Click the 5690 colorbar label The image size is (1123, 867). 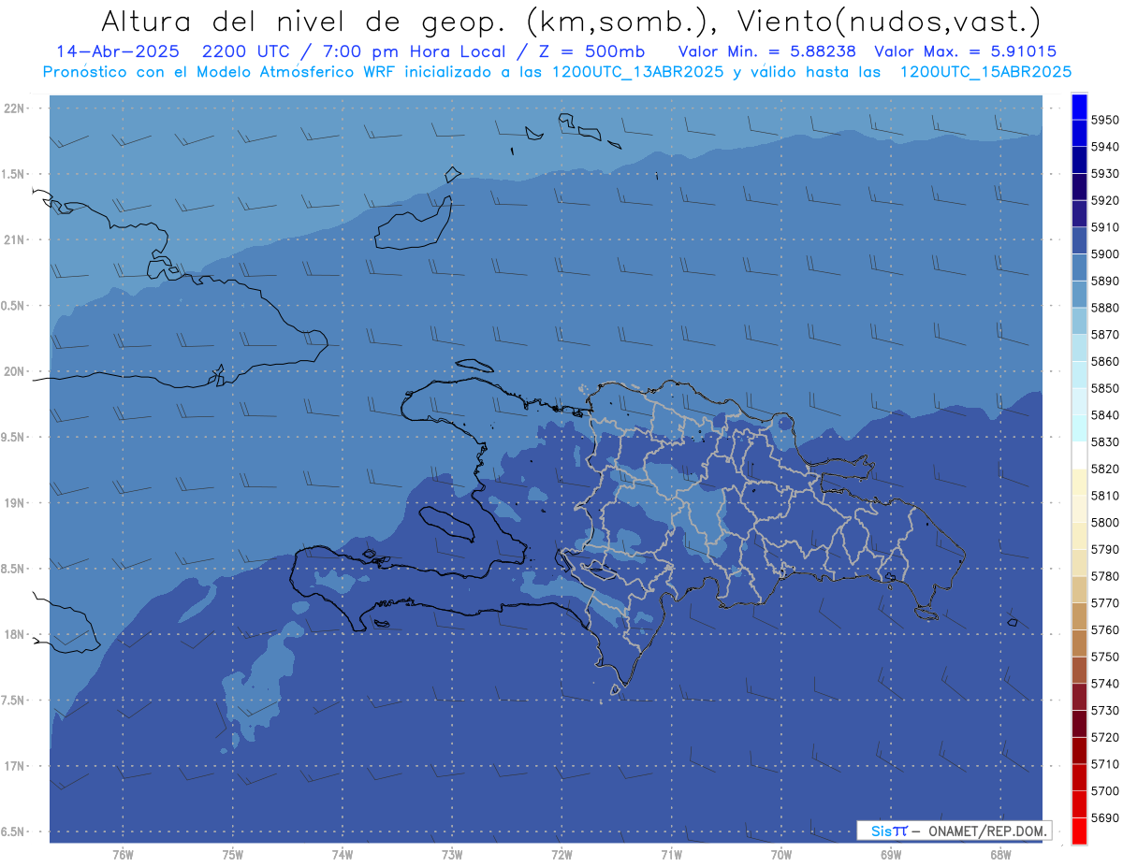(x=1105, y=817)
